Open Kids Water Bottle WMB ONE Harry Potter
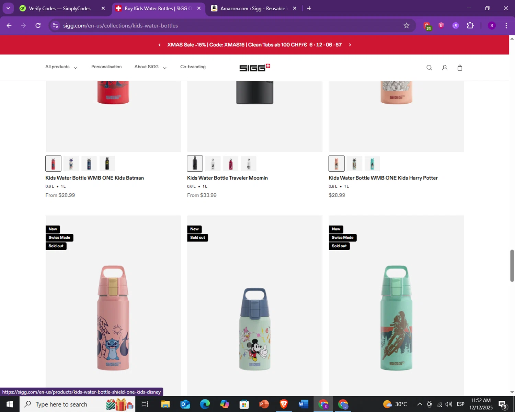This screenshot has height=412, width=515. tap(383, 178)
